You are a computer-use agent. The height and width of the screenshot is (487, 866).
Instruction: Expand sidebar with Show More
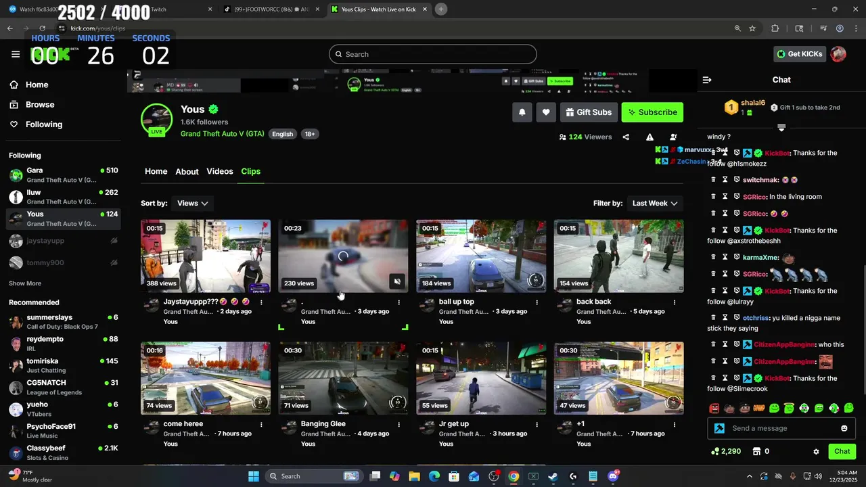pos(25,283)
